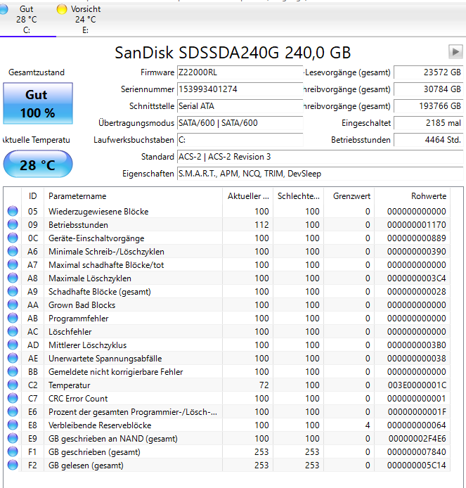This screenshot has width=466, height=488.
Task: Click status circle for Minimale Schreib-/Löschzyklen
Action: (13, 251)
